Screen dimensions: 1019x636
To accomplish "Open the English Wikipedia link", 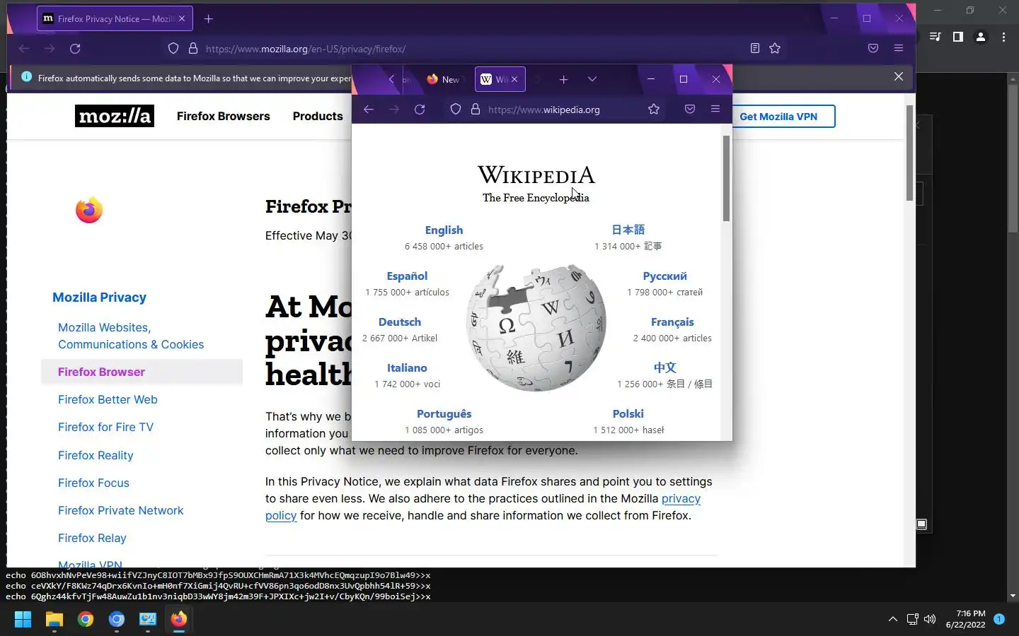I will pyautogui.click(x=444, y=230).
